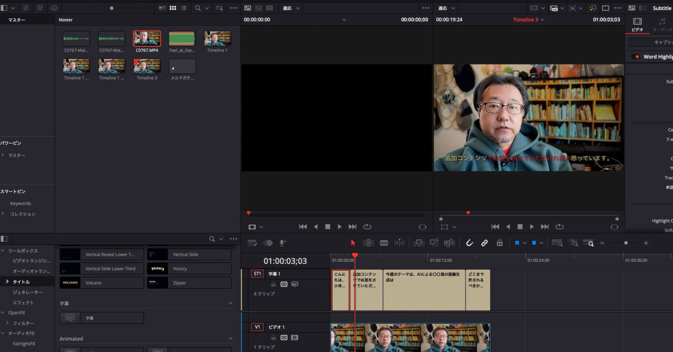
Task: Select the Feel_at_Eas audio clip thumbnail
Action: click(x=182, y=39)
